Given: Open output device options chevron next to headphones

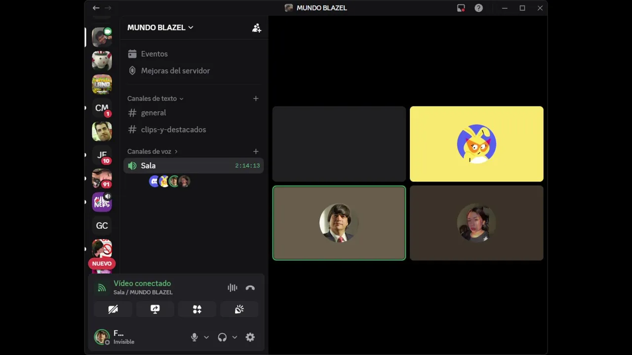Looking at the screenshot, I should (x=235, y=337).
